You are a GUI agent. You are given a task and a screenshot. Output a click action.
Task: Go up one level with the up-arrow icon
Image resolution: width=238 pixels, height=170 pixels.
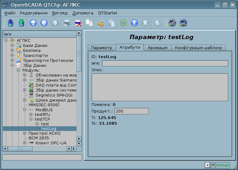pyautogui.click(x=33, y=23)
